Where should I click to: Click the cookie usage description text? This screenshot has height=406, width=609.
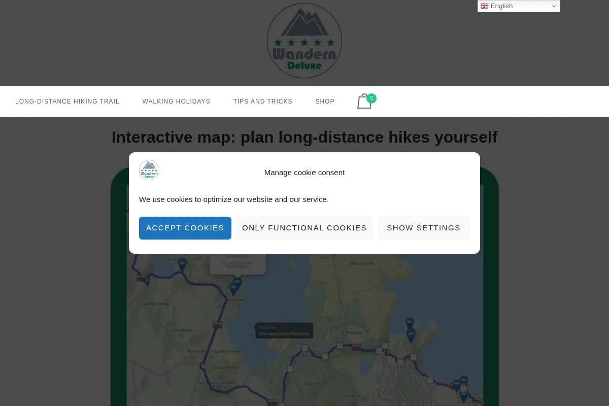(x=234, y=199)
